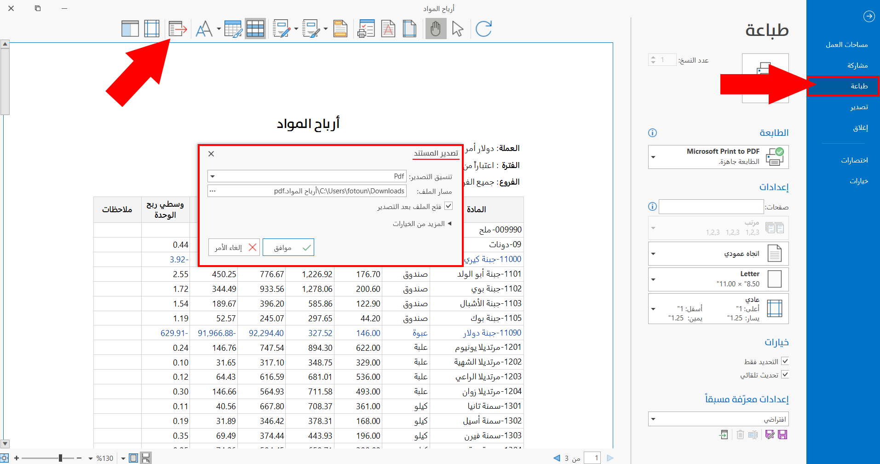Click the back arrow in the blue sidebar

[868, 17]
